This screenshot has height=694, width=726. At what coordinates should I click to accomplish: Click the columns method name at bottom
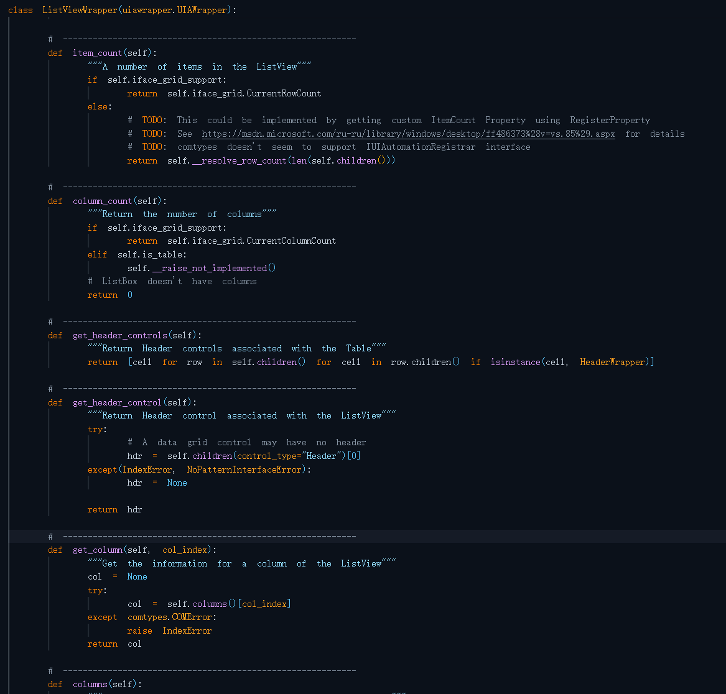[x=90, y=684]
